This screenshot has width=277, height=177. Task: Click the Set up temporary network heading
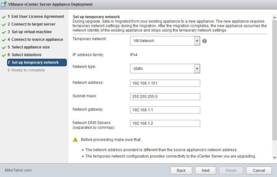[x=96, y=17]
